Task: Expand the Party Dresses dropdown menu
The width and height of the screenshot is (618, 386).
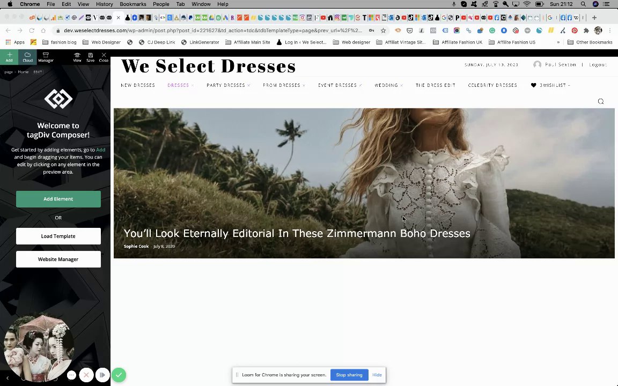Action: pos(228,85)
